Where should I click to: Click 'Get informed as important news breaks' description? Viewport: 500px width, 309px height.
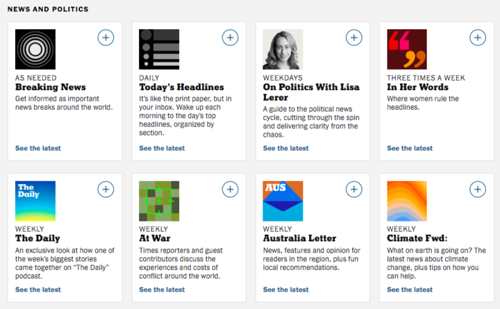click(64, 103)
